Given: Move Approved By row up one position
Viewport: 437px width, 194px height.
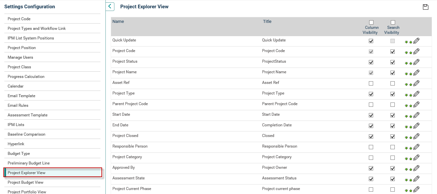Looking at the screenshot, I should (411, 169).
